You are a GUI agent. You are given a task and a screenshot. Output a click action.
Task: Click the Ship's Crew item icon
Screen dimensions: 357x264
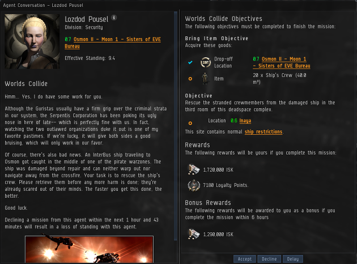coord(205,79)
